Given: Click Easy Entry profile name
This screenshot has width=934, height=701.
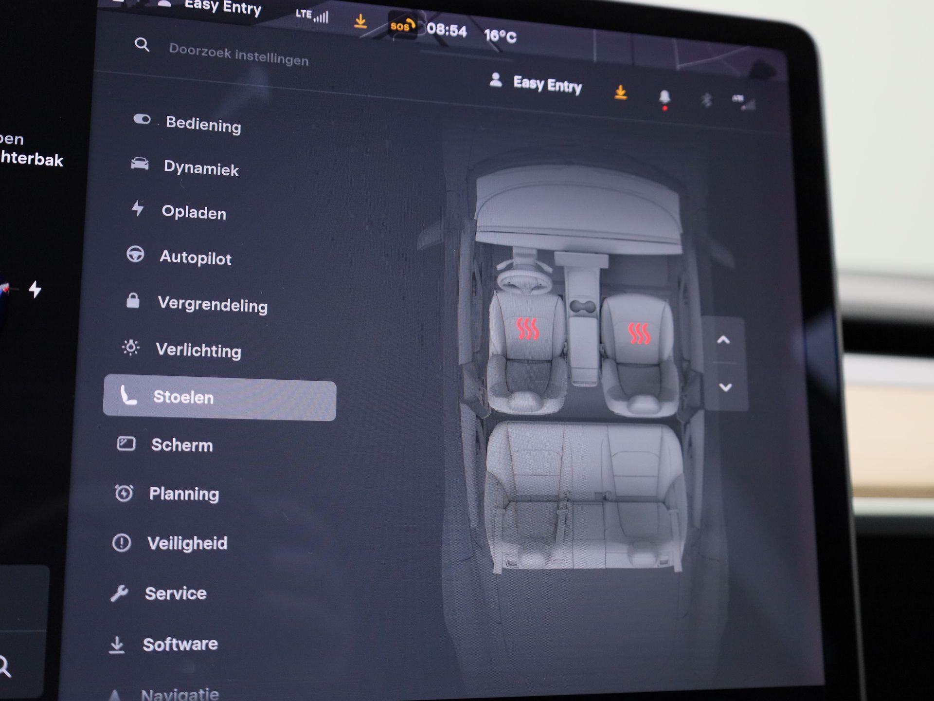Looking at the screenshot, I should pyautogui.click(x=547, y=85).
